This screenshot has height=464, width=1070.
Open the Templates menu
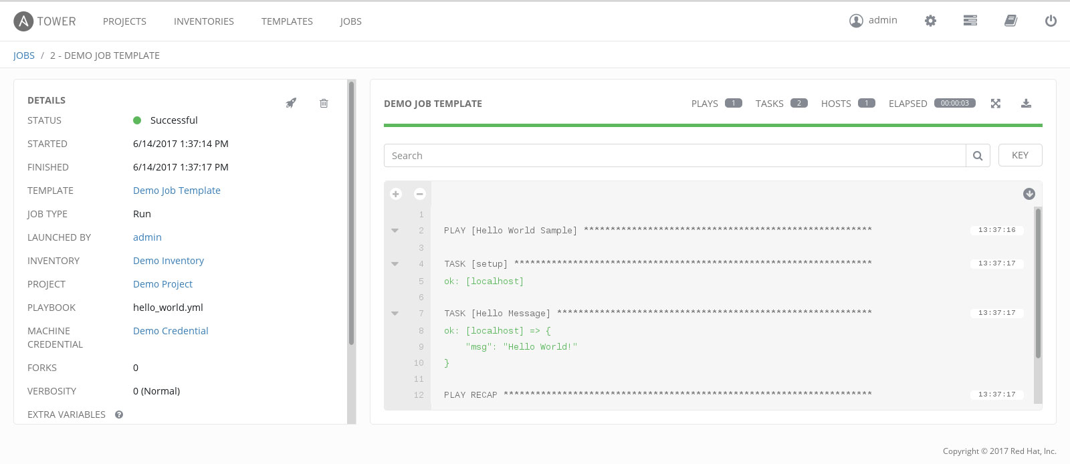pos(287,21)
